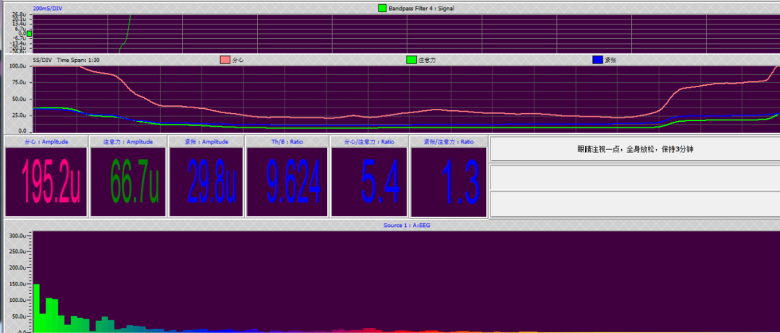Click the 分心/注意力 : Ratio meter header
Viewport: 780px width, 333px height.
point(370,142)
